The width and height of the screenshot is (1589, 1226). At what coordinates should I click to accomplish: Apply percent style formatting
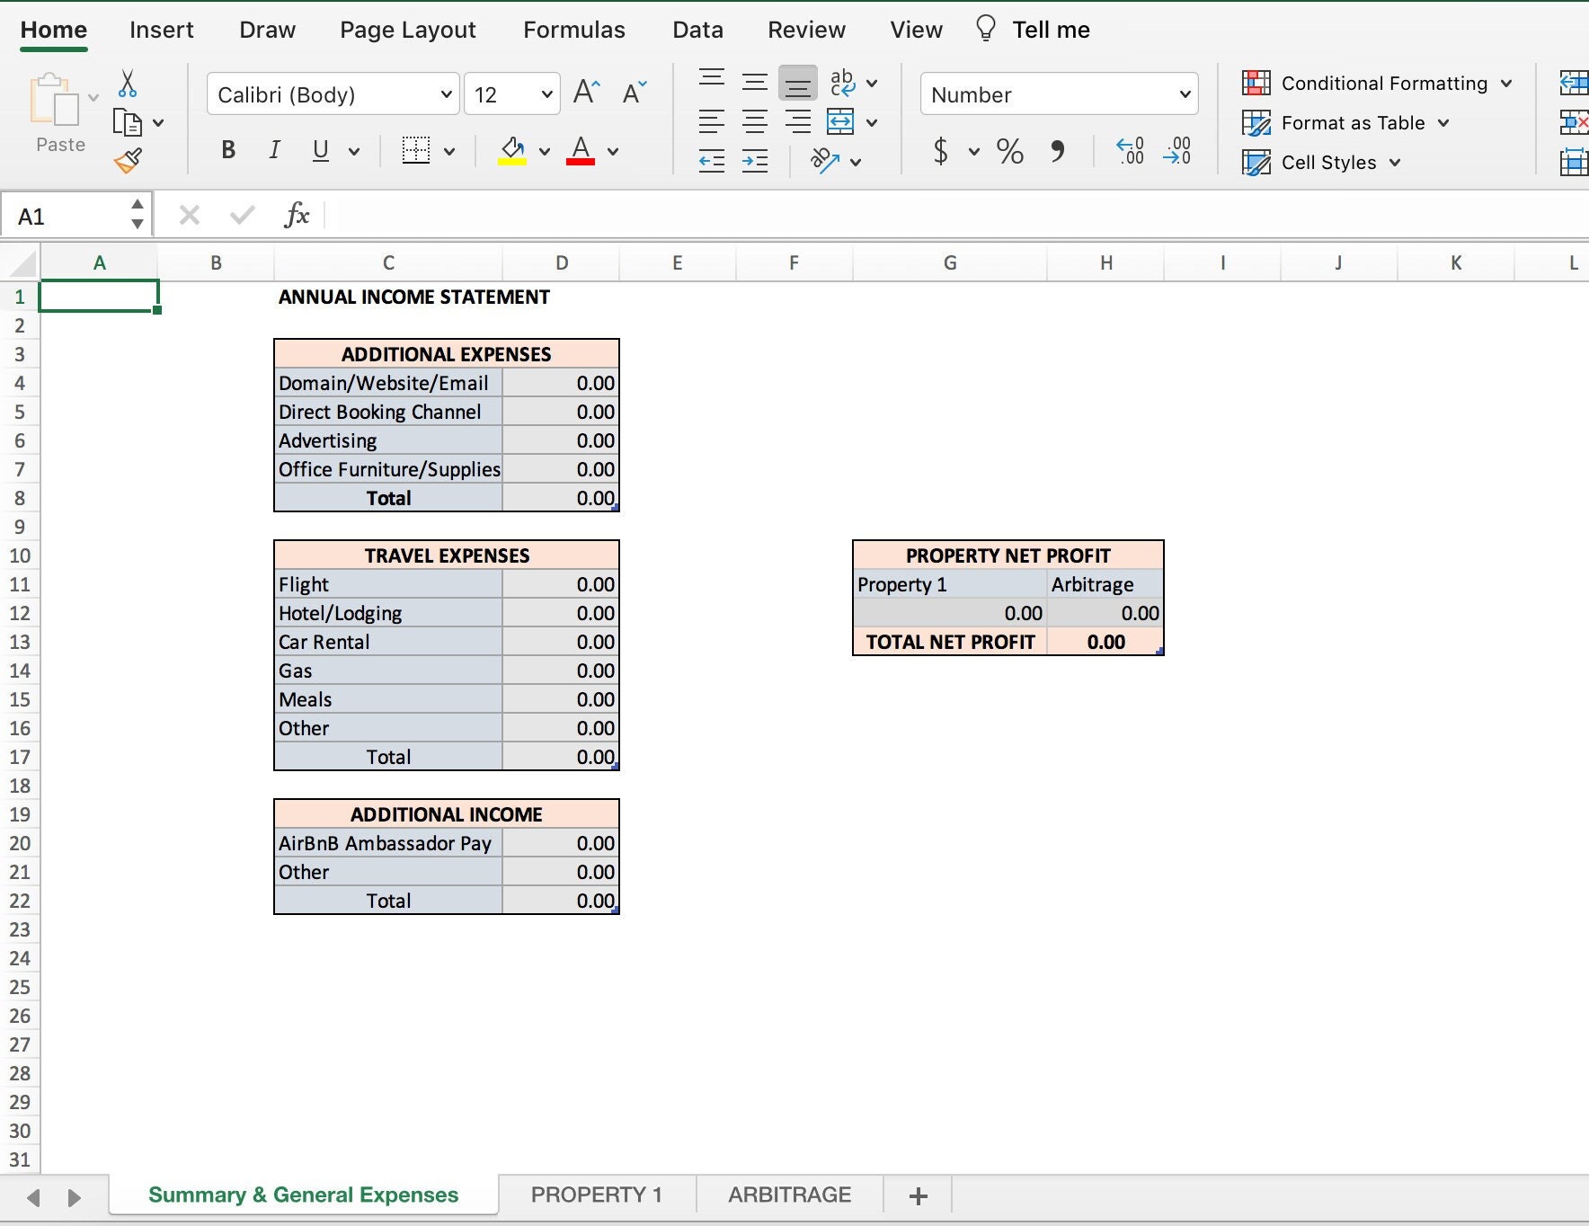(x=1009, y=151)
